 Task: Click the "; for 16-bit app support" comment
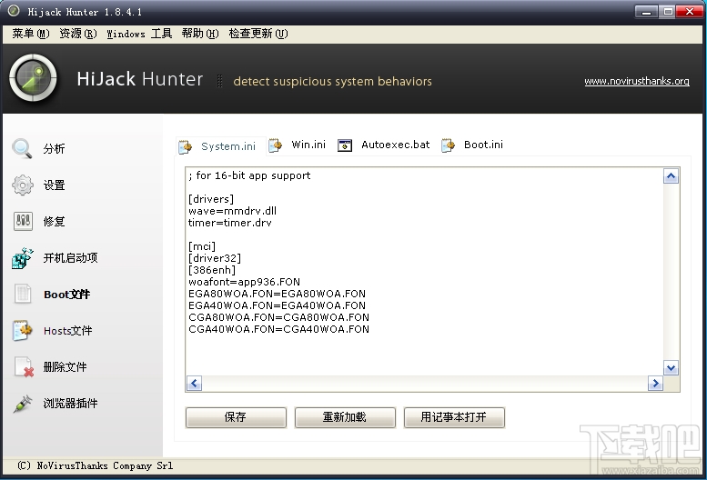249,175
